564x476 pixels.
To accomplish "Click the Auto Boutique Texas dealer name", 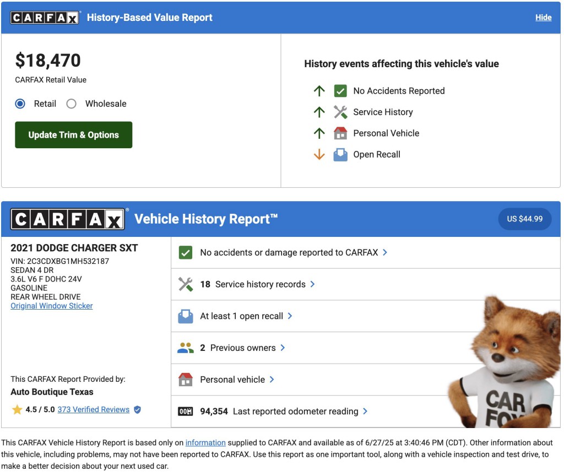I will [x=52, y=392].
